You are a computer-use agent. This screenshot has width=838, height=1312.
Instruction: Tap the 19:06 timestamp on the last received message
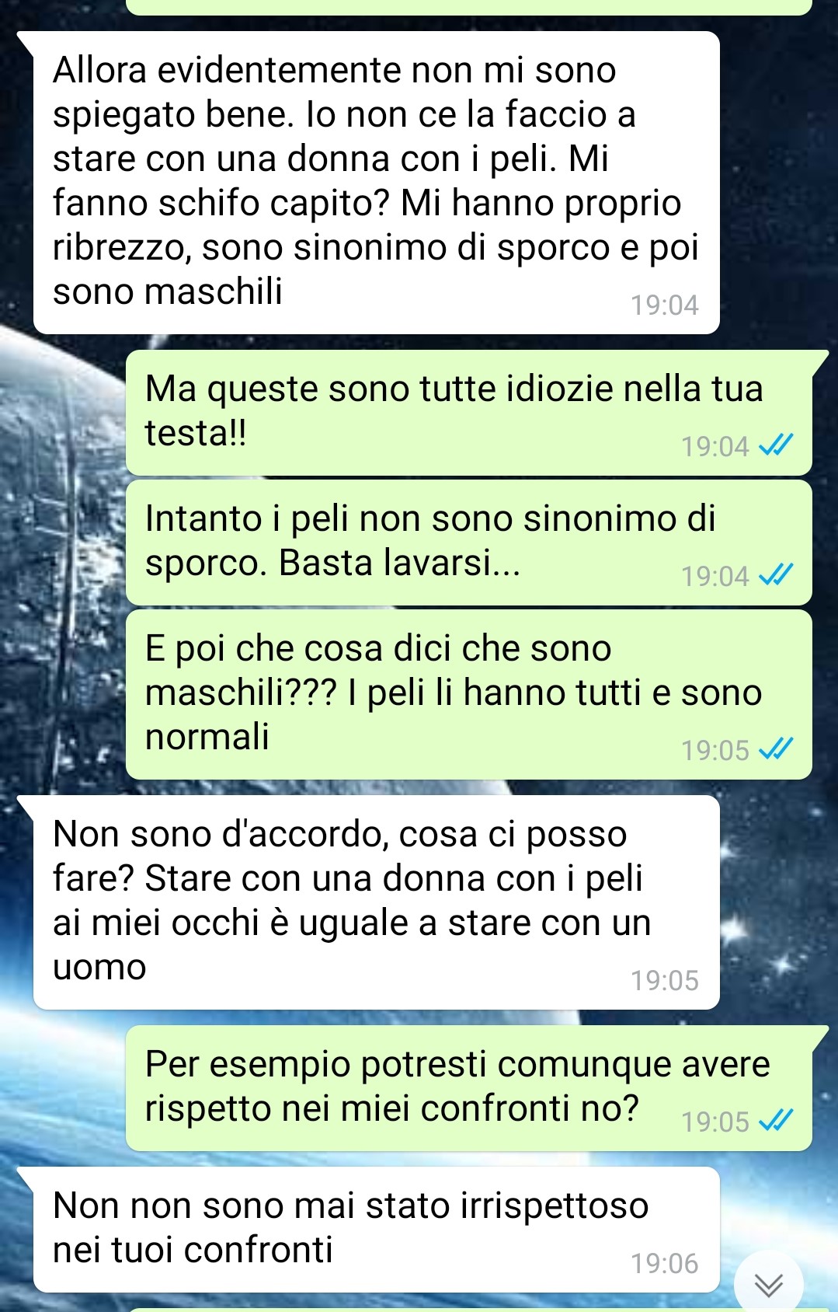[x=664, y=1263]
